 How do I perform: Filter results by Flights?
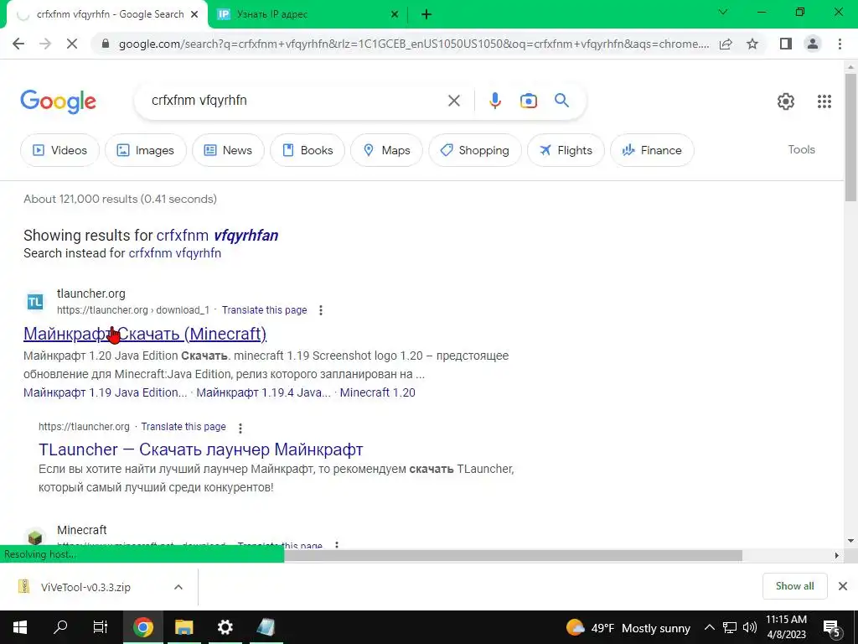point(566,150)
